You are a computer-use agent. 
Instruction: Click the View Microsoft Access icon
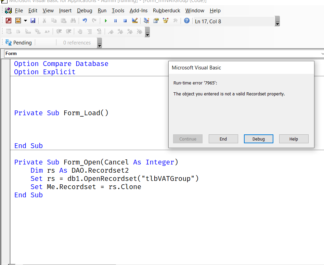point(9,21)
